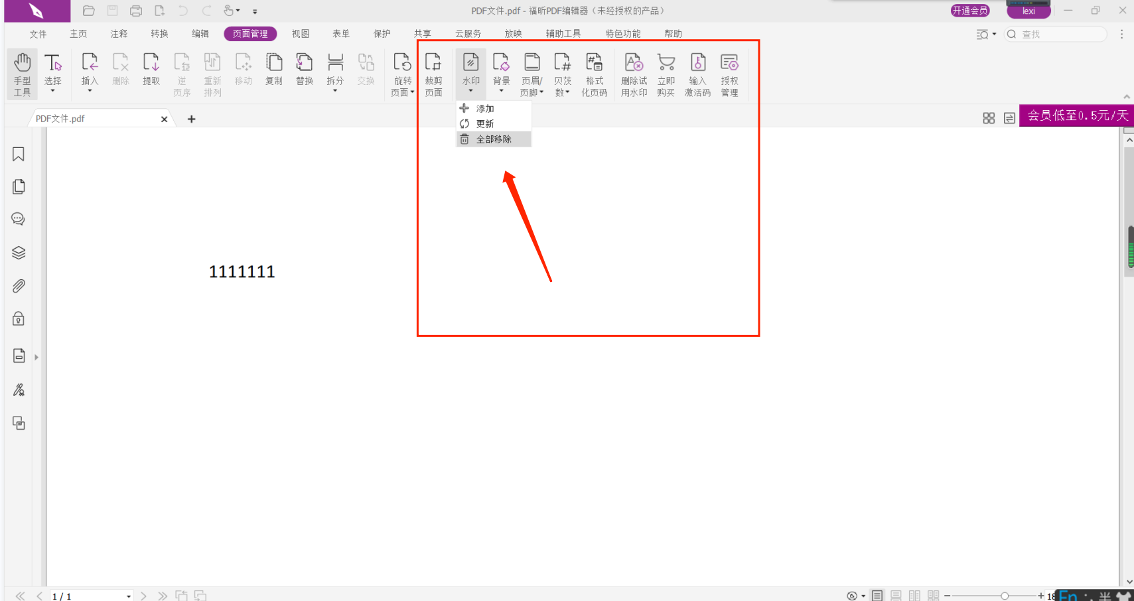This screenshot has height=601, width=1134.
Task: Open the Signatures side panel
Action: (19, 389)
